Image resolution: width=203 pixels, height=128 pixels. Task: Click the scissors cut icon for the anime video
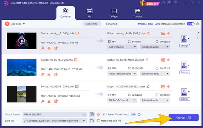point(49,48)
